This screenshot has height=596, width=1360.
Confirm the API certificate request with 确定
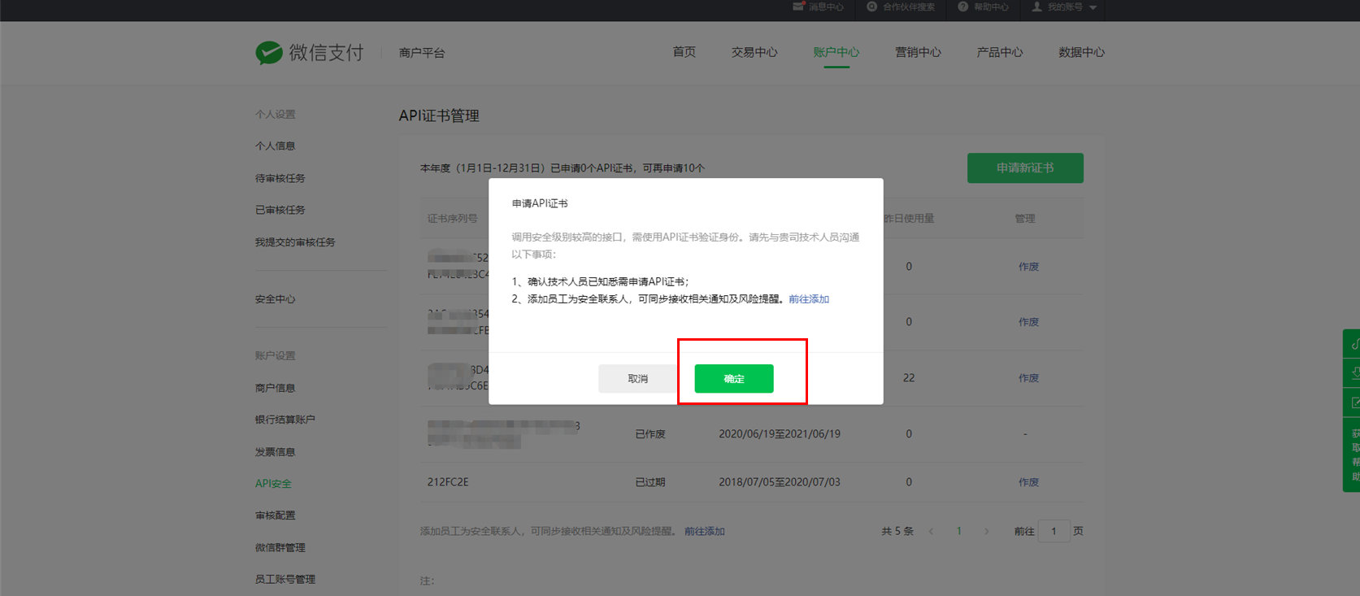pyautogui.click(x=733, y=379)
